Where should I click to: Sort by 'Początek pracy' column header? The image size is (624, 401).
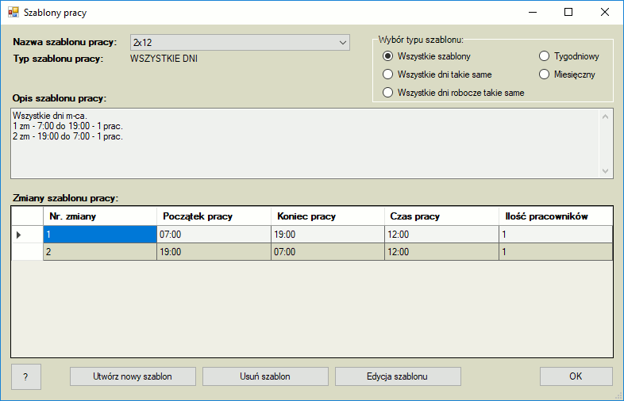coord(213,216)
